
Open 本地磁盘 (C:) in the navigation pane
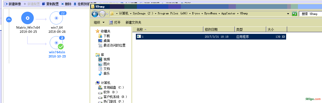pos(113,87)
